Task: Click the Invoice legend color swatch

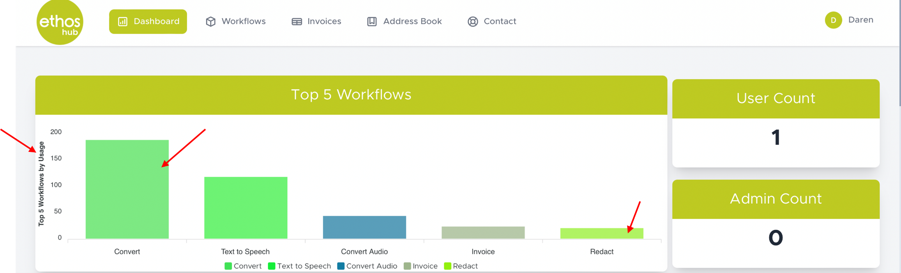Action: (407, 266)
